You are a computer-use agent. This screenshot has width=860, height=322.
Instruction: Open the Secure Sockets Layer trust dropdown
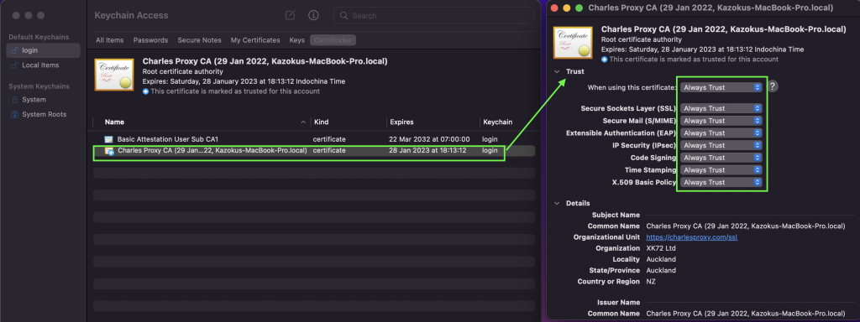[721, 108]
